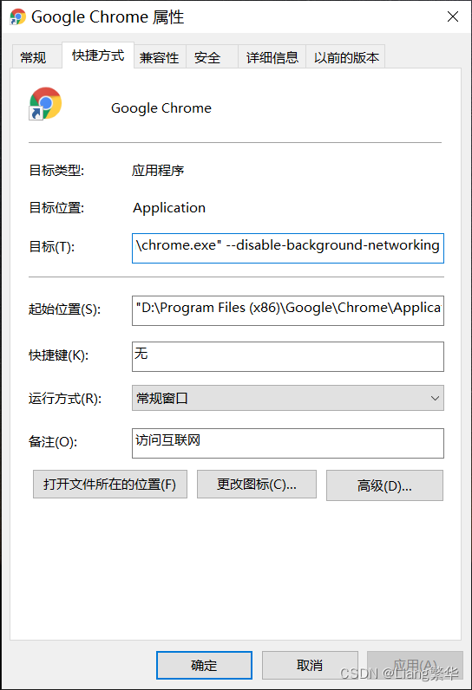Viewport: 472px width, 690px height.
Task: Click the 打开文件所在的位置(F) button
Action: click(x=110, y=484)
